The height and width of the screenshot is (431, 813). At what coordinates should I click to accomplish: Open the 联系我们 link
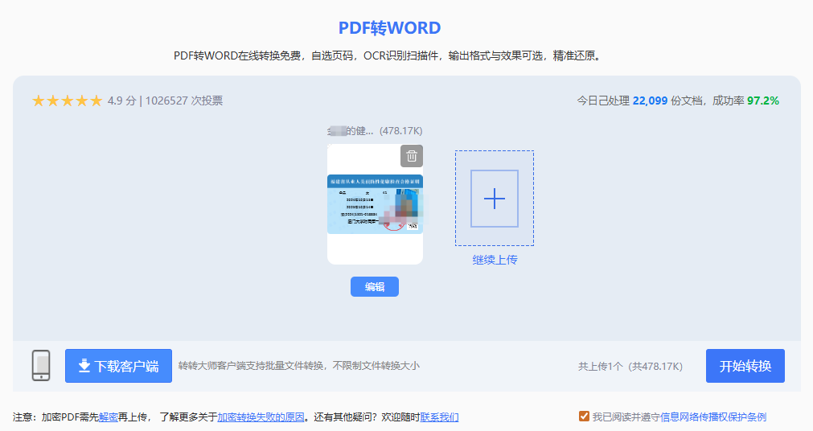[x=439, y=417]
